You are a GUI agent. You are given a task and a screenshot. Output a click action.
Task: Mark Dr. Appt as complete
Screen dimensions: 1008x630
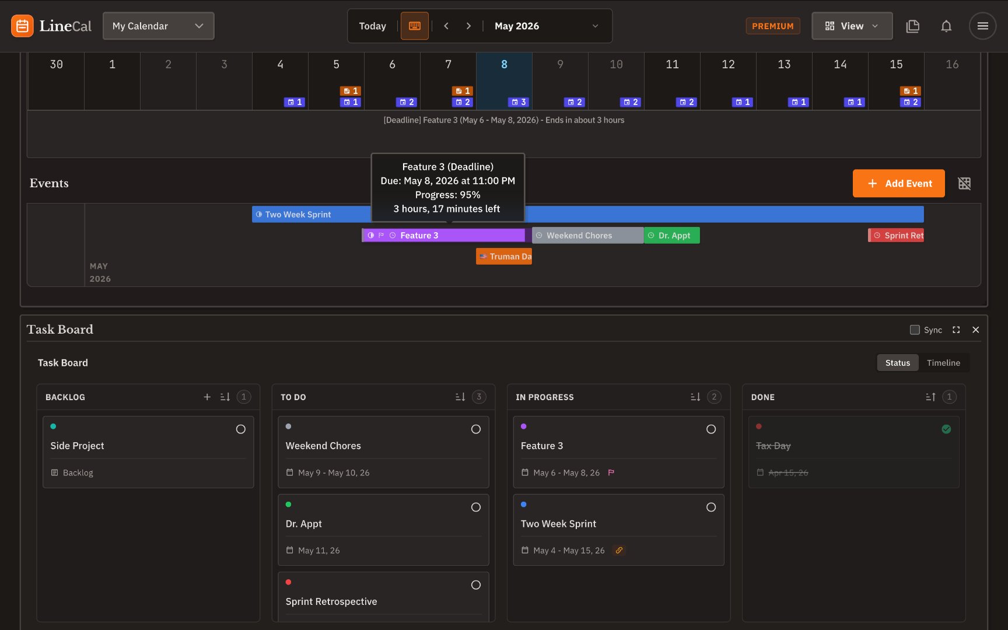[x=476, y=508]
